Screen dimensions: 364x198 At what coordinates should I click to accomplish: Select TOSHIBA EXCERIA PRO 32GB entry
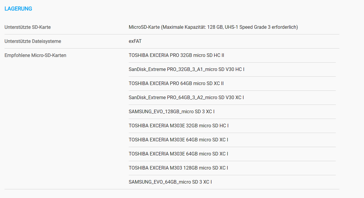176,55
